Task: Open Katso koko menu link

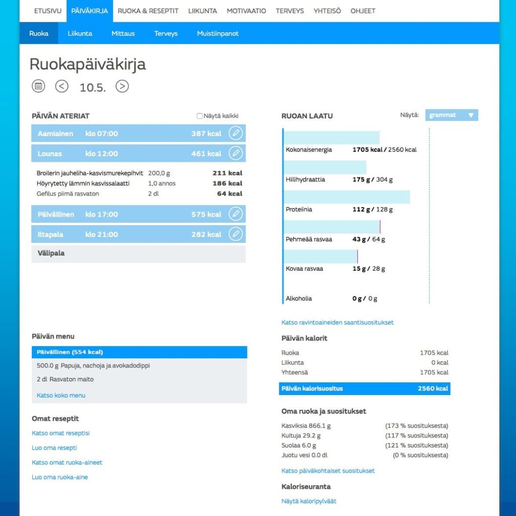Action: [x=61, y=396]
